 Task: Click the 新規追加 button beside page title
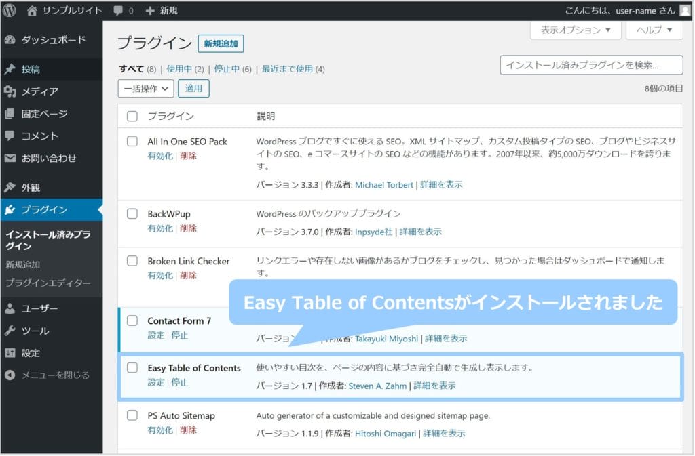click(x=221, y=44)
